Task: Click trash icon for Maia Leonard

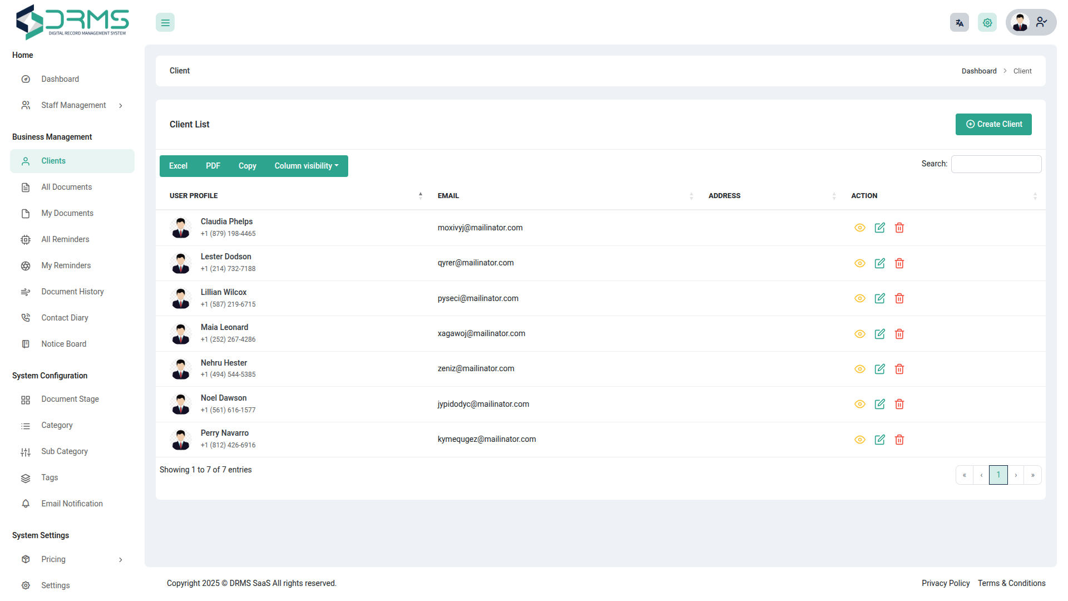Action: click(x=899, y=334)
